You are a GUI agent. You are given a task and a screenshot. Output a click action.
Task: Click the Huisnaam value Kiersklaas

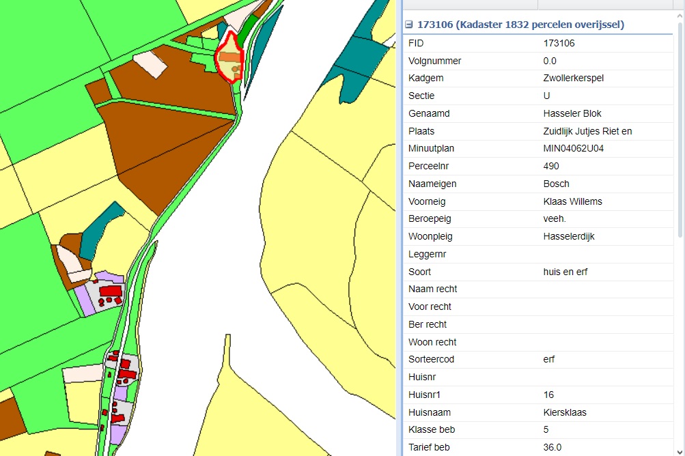(564, 412)
